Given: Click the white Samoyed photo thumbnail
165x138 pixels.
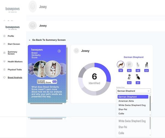Looking at the screenshot, I should (x=40, y=69).
